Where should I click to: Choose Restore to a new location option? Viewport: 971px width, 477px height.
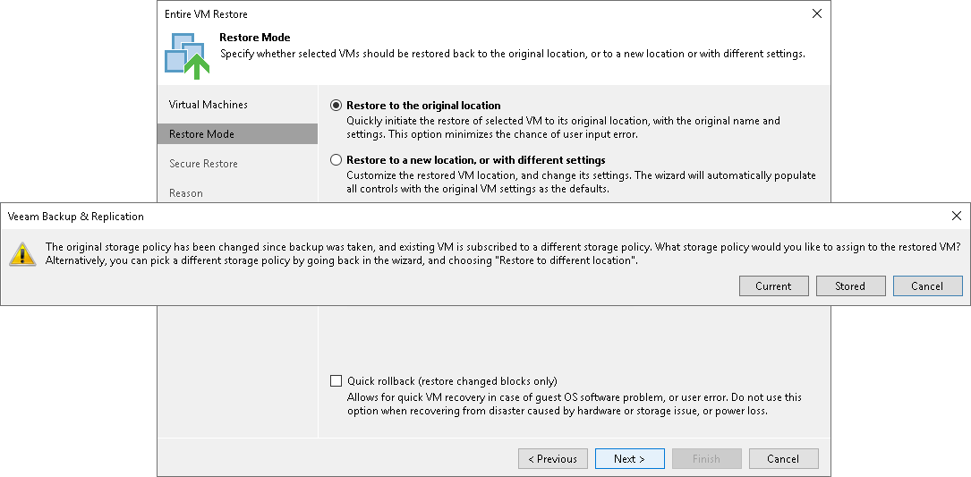(336, 160)
